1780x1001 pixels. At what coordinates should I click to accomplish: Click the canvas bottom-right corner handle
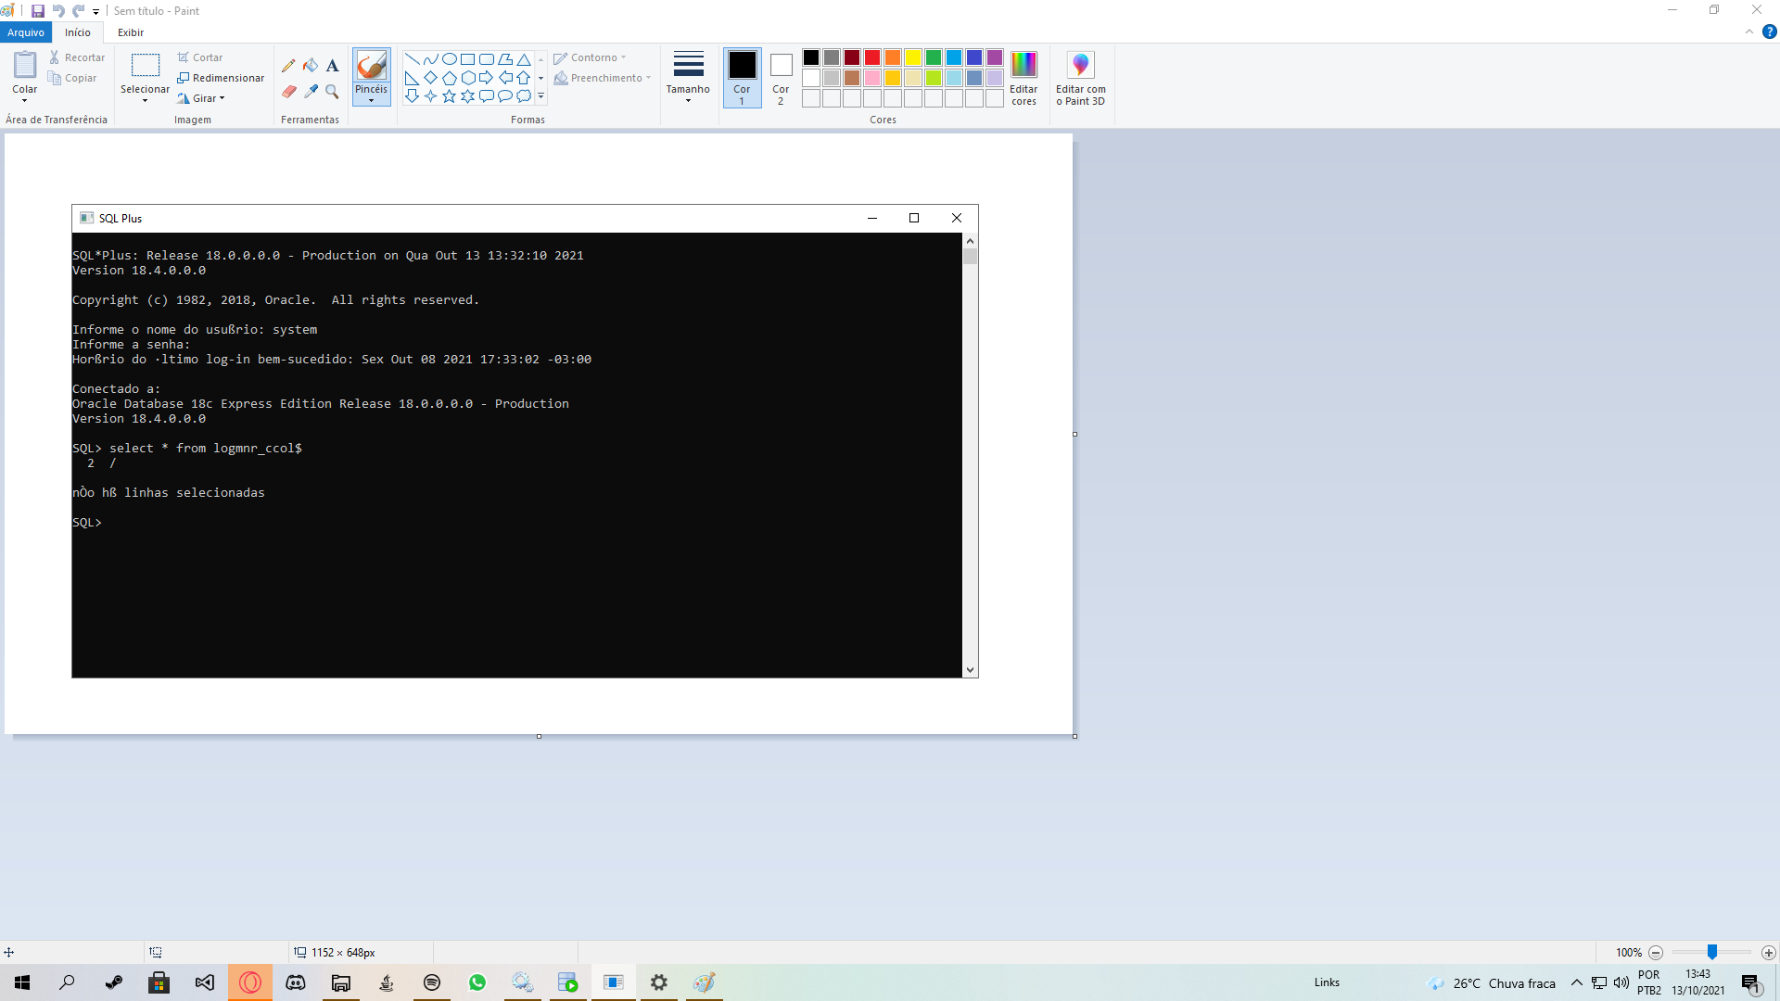1074,736
